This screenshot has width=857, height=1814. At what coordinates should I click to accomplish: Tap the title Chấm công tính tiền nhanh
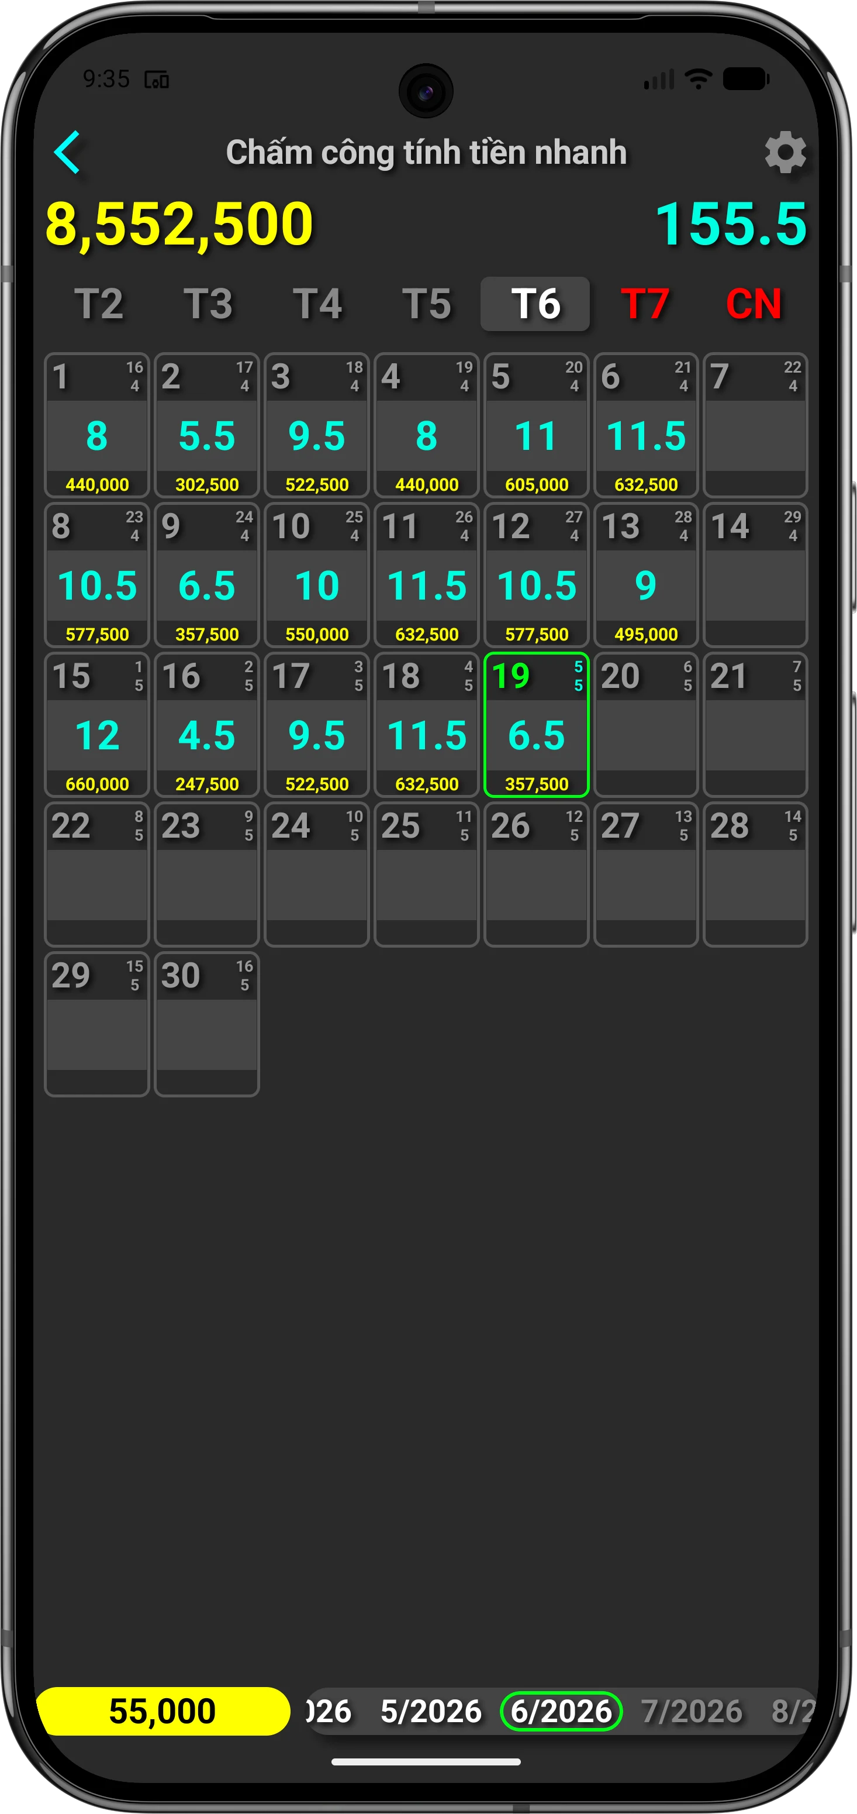click(x=426, y=153)
